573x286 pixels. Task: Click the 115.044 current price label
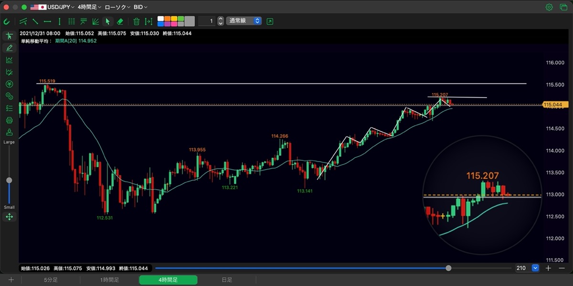tap(554, 104)
